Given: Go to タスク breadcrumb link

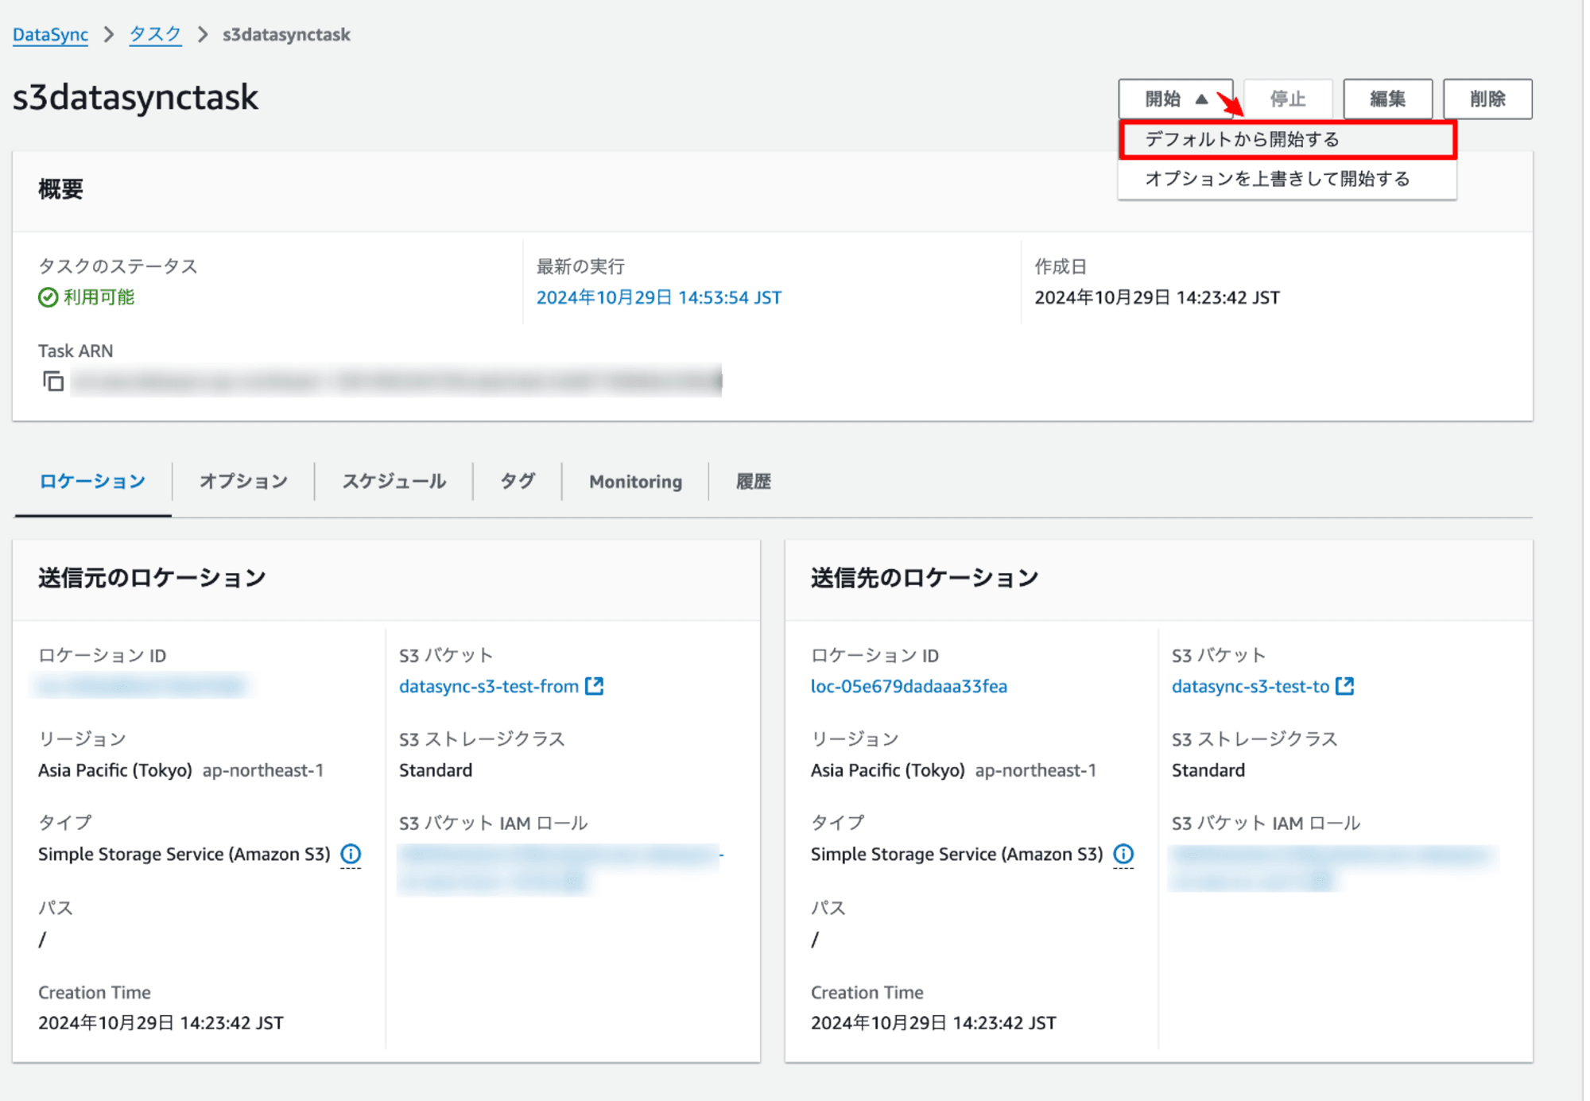Looking at the screenshot, I should pyautogui.click(x=155, y=35).
